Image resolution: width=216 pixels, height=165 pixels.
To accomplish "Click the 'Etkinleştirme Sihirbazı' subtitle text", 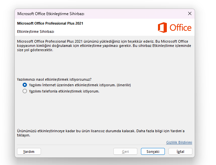I will [x=35, y=31].
